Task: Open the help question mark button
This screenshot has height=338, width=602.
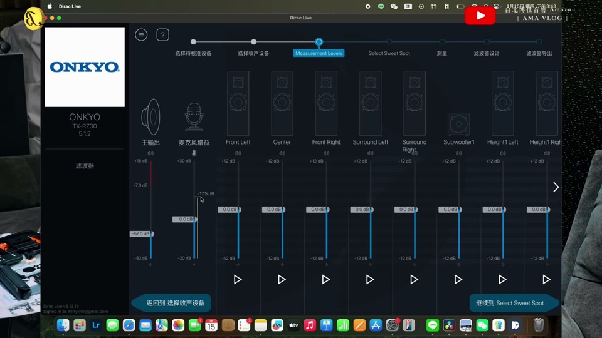Action: click(163, 35)
